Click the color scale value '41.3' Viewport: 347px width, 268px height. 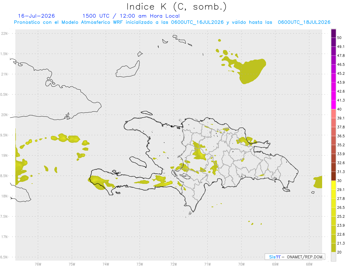[341, 100]
